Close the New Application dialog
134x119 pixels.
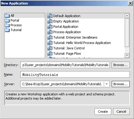pos(130,3)
